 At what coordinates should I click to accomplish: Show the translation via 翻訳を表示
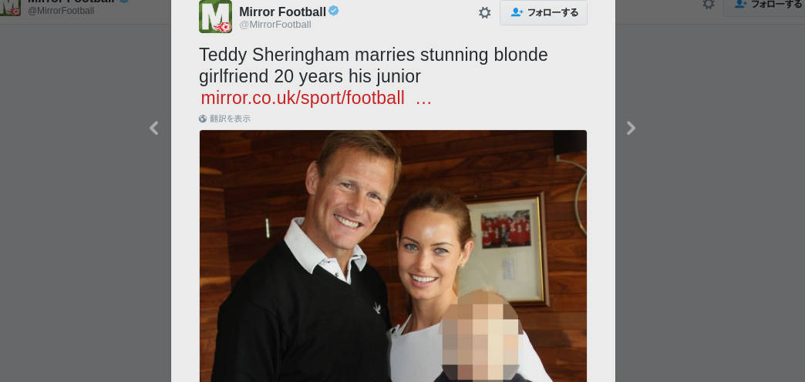[x=230, y=119]
